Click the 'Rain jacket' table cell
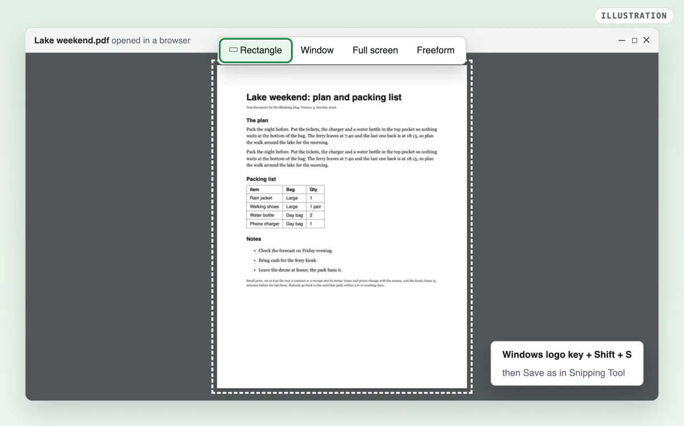The height and width of the screenshot is (426, 684). [264, 198]
